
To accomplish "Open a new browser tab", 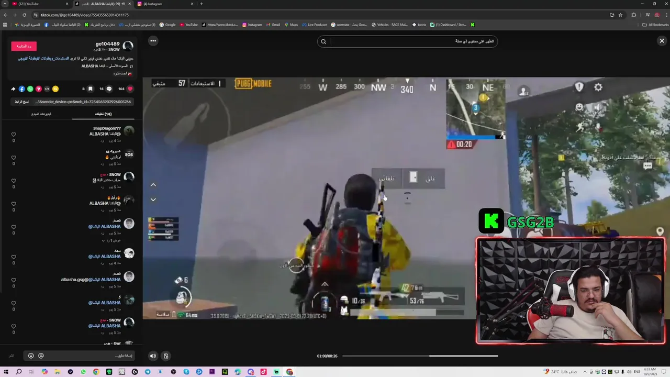I will [x=202, y=4].
